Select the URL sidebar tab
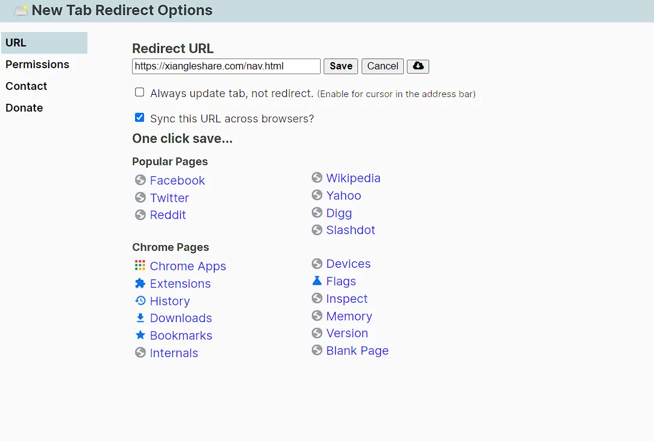 (16, 43)
